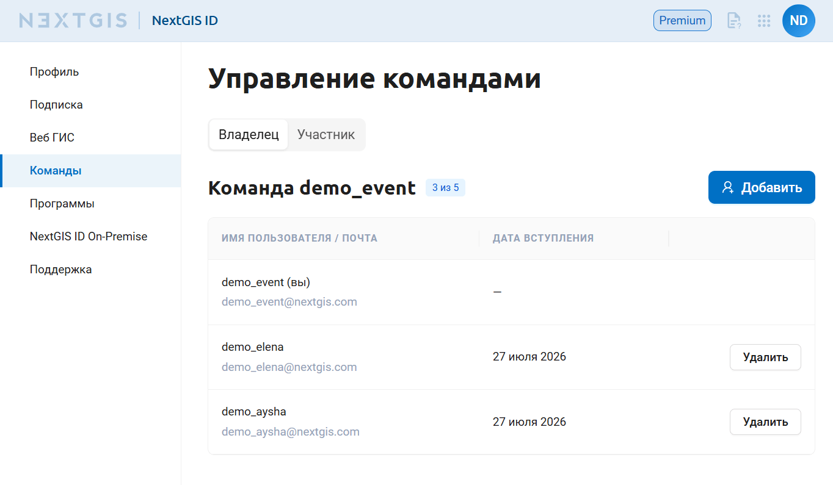Image resolution: width=833 pixels, height=485 pixels.
Task: Remove demo_aysha with Удалить
Action: [x=765, y=422]
